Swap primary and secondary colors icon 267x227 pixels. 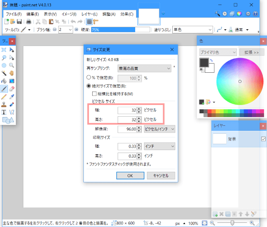(212, 61)
